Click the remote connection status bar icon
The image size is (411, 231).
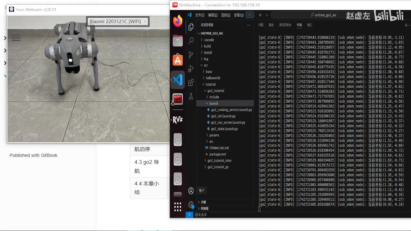[x=189, y=215]
